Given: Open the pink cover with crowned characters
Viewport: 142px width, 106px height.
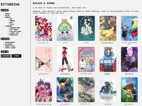Looking at the screenshot, I should click(44, 90).
